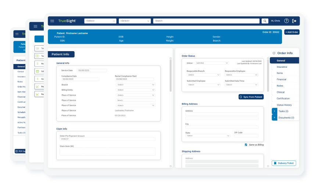This screenshot has height=195, width=325.
Task: Expand the Responsible Employee dropdown
Action: point(241,75)
